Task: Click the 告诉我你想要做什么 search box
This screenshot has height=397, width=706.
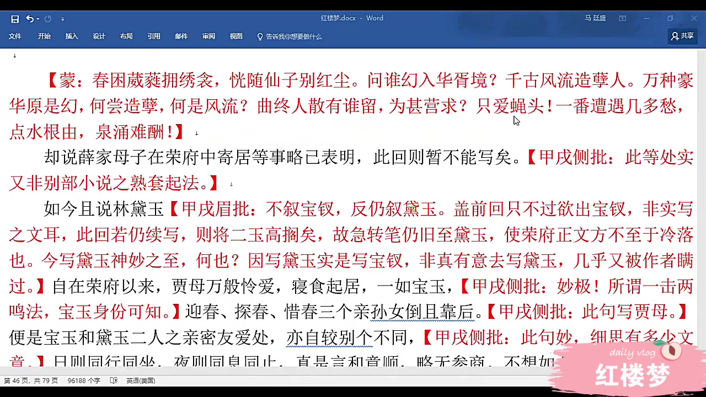Action: [x=293, y=36]
